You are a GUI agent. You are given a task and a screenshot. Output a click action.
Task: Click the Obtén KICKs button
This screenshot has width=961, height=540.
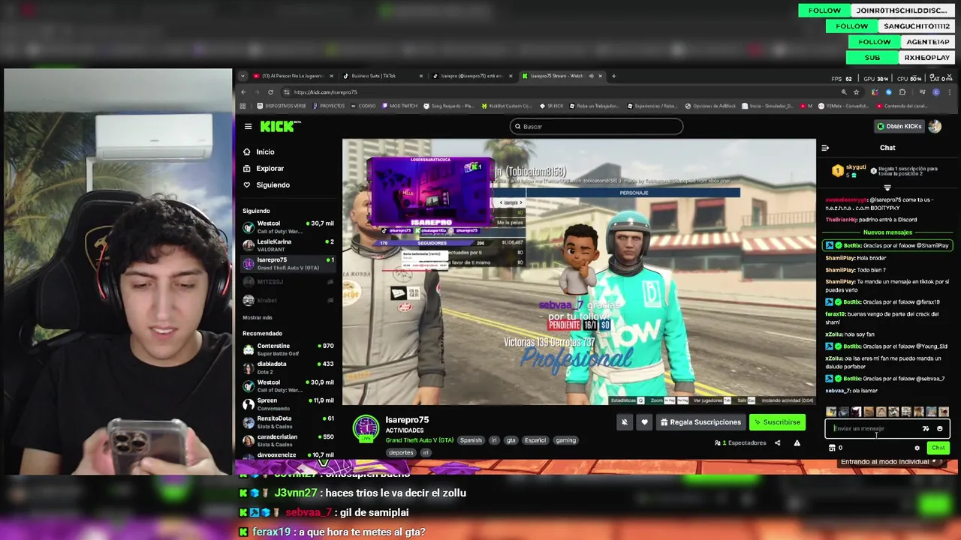coord(899,126)
